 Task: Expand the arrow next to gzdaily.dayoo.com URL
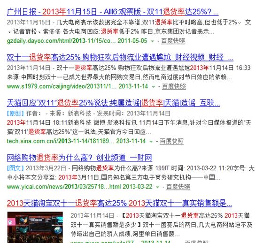(153, 41)
